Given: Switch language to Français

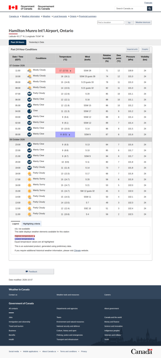Looking at the screenshot, I should pyautogui.click(x=148, y=3).
